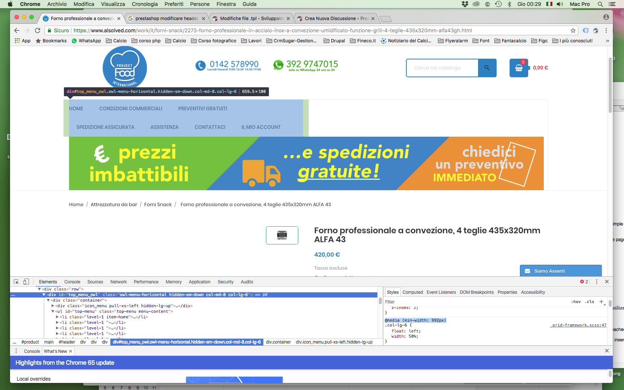Switch to the Network panel tab
624x390 pixels.
(x=118, y=282)
